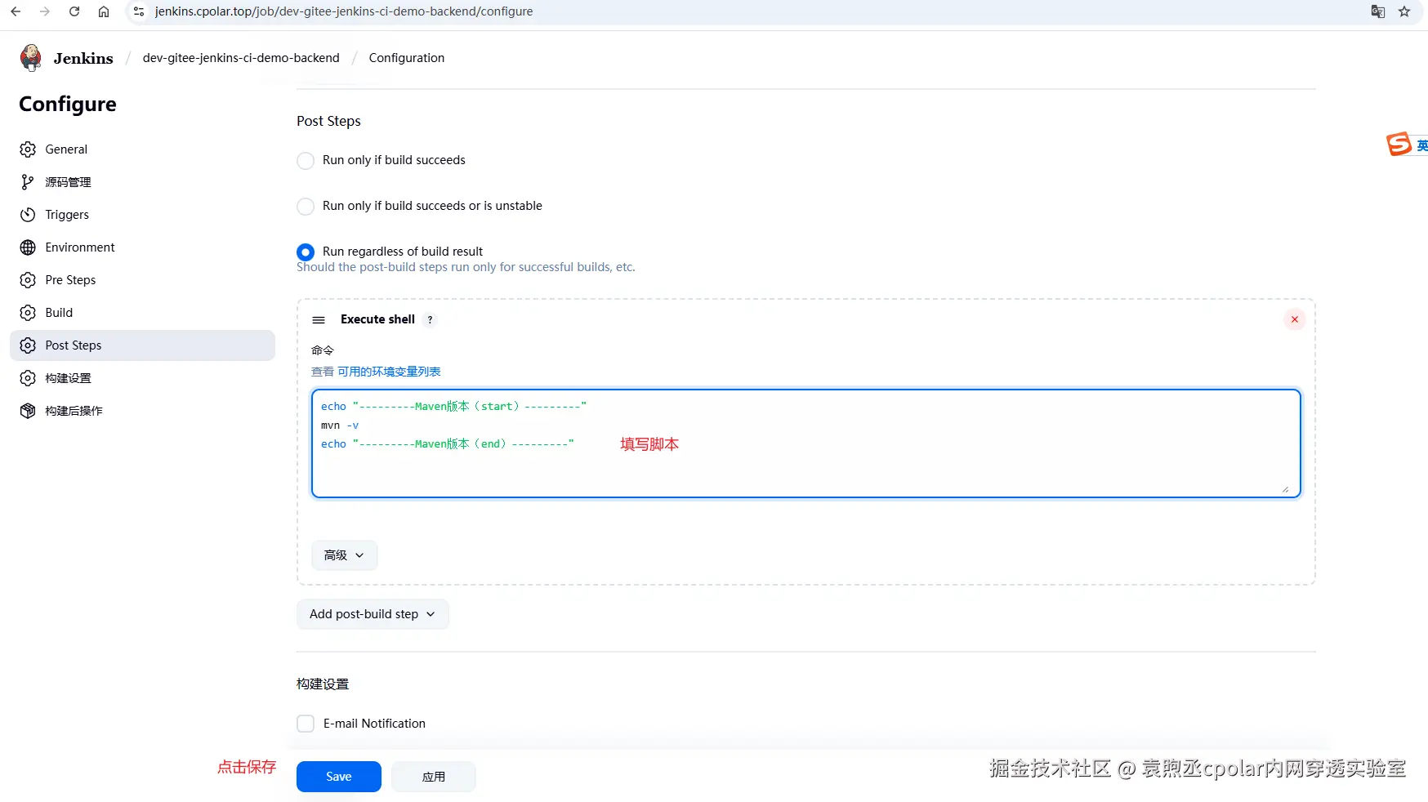
Task: Click the Pre Steps gear icon
Action: click(28, 280)
